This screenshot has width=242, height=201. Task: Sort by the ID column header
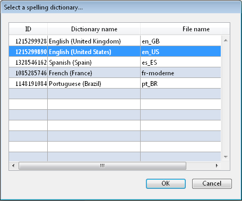28,29
